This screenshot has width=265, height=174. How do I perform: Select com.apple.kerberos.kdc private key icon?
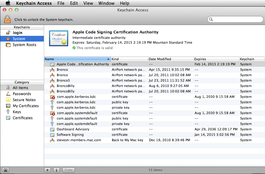tap(52, 108)
